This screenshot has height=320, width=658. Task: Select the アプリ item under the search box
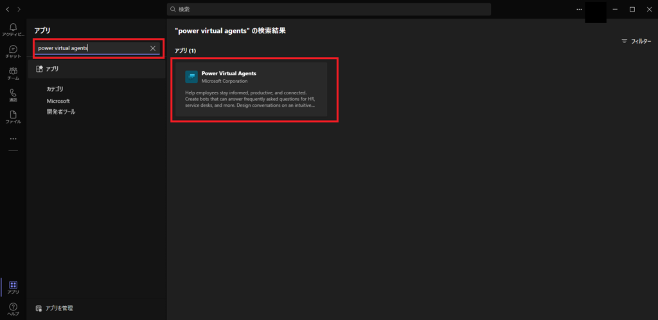coord(96,69)
